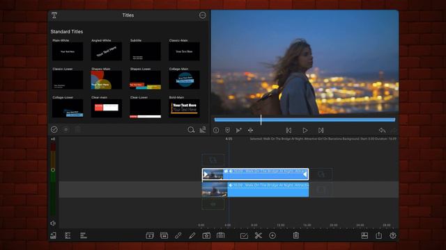Open the import media icon in bottom toolbar
The image size is (446, 250).
(x=53, y=235)
